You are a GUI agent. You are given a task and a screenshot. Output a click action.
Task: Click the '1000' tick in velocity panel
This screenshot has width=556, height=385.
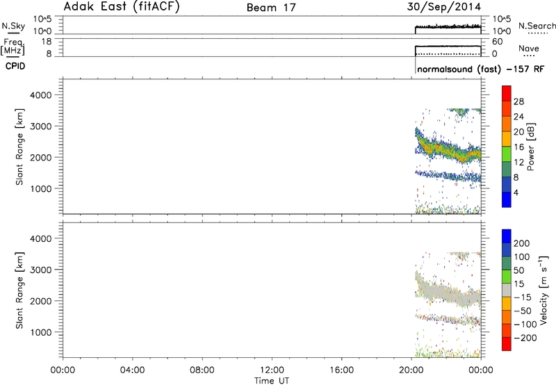[x=40, y=332]
